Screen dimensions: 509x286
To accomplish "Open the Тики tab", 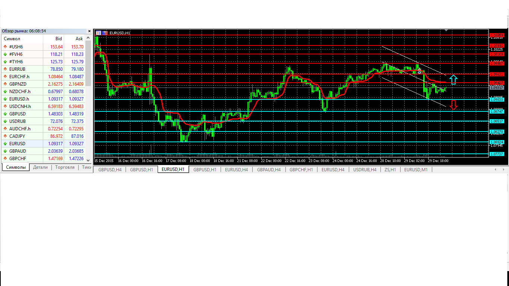I will click(x=86, y=168).
